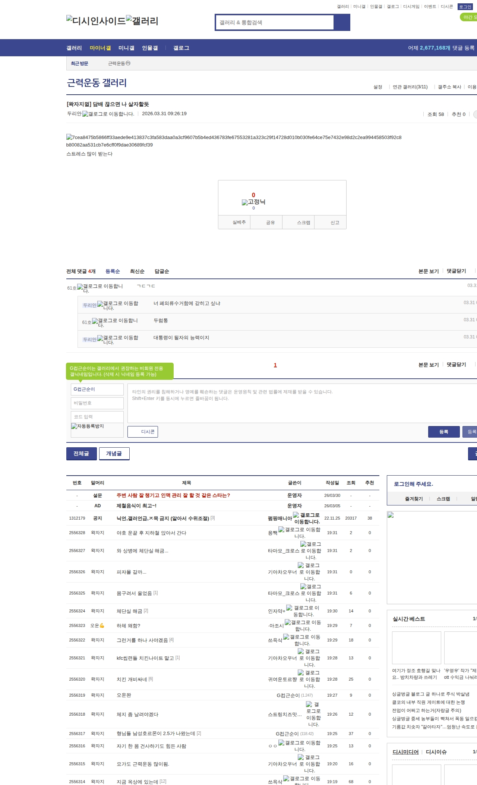Collapse comments with 댓글닫기 above the comment list
Viewport: 477px width, 785px height.
tap(456, 271)
